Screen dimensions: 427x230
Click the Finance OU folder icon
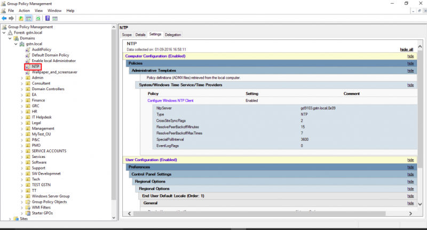click(28, 100)
